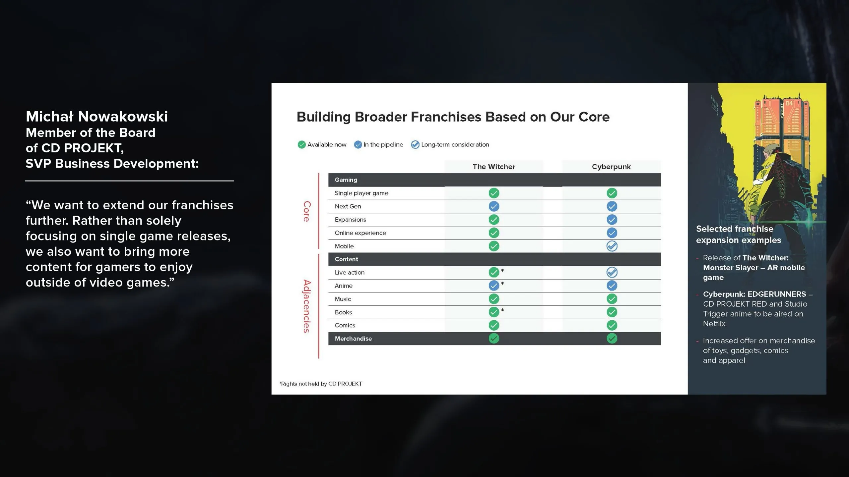Click Cyberpunk's Mobile outlined checkmark
This screenshot has height=477, width=849.
612,246
